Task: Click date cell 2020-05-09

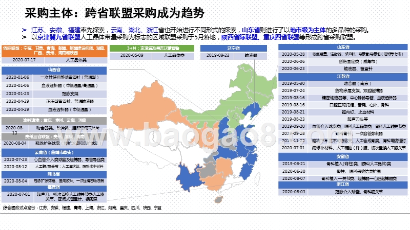Action: coord(132,56)
